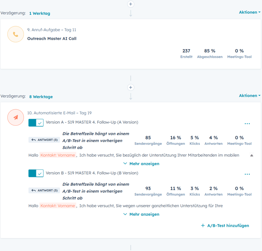Click the Kontakt: Vorname token in Version A
262x251 pixels.
(x=58, y=155)
